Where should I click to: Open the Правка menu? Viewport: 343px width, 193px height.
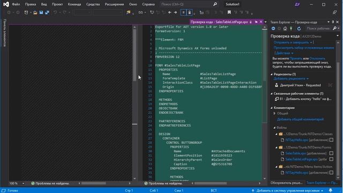coord(31,4)
